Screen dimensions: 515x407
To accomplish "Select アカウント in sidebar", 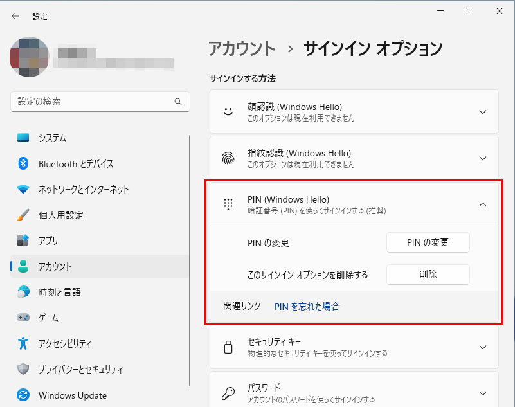I will 100,266.
